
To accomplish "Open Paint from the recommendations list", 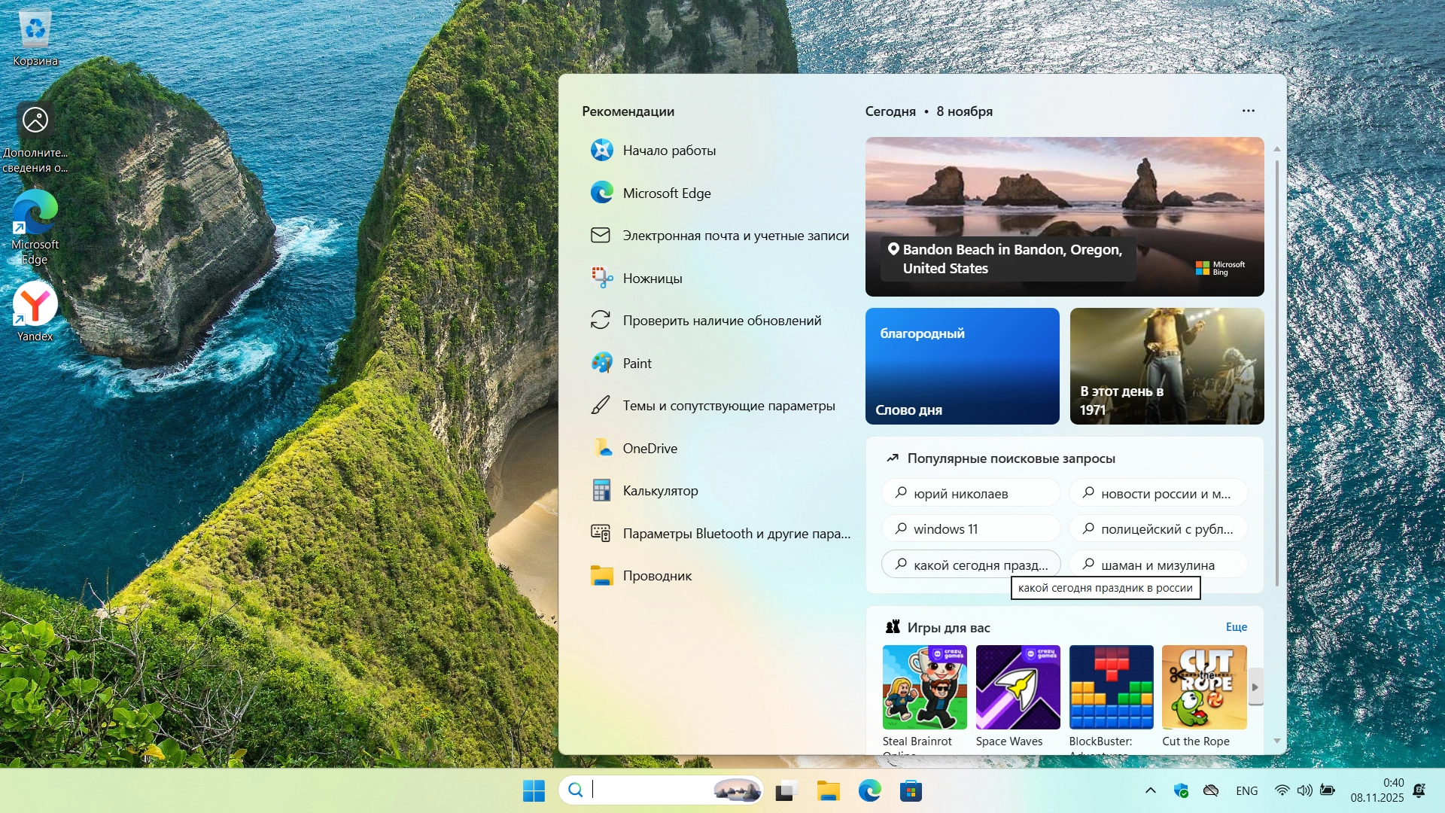I will pyautogui.click(x=637, y=364).
